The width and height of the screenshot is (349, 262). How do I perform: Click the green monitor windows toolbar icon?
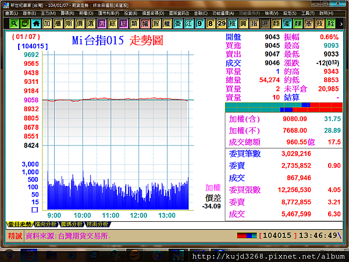(25, 23)
